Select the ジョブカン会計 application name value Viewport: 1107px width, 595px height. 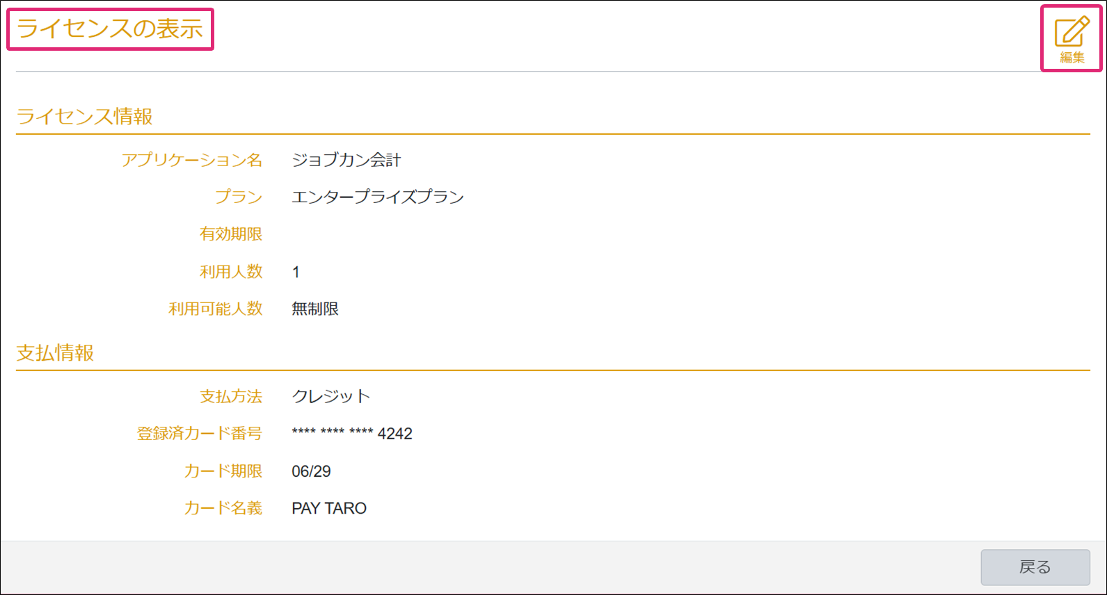346,160
